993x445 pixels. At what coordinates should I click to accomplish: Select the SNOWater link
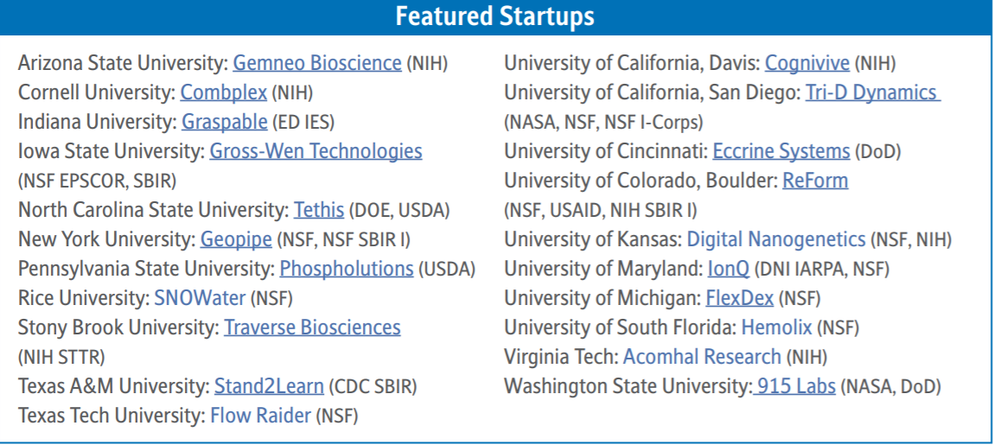tap(201, 298)
